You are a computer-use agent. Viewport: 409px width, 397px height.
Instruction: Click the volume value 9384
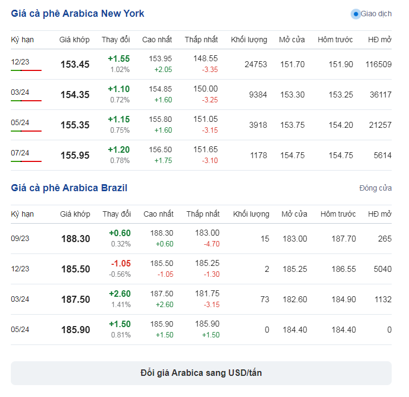(x=258, y=95)
